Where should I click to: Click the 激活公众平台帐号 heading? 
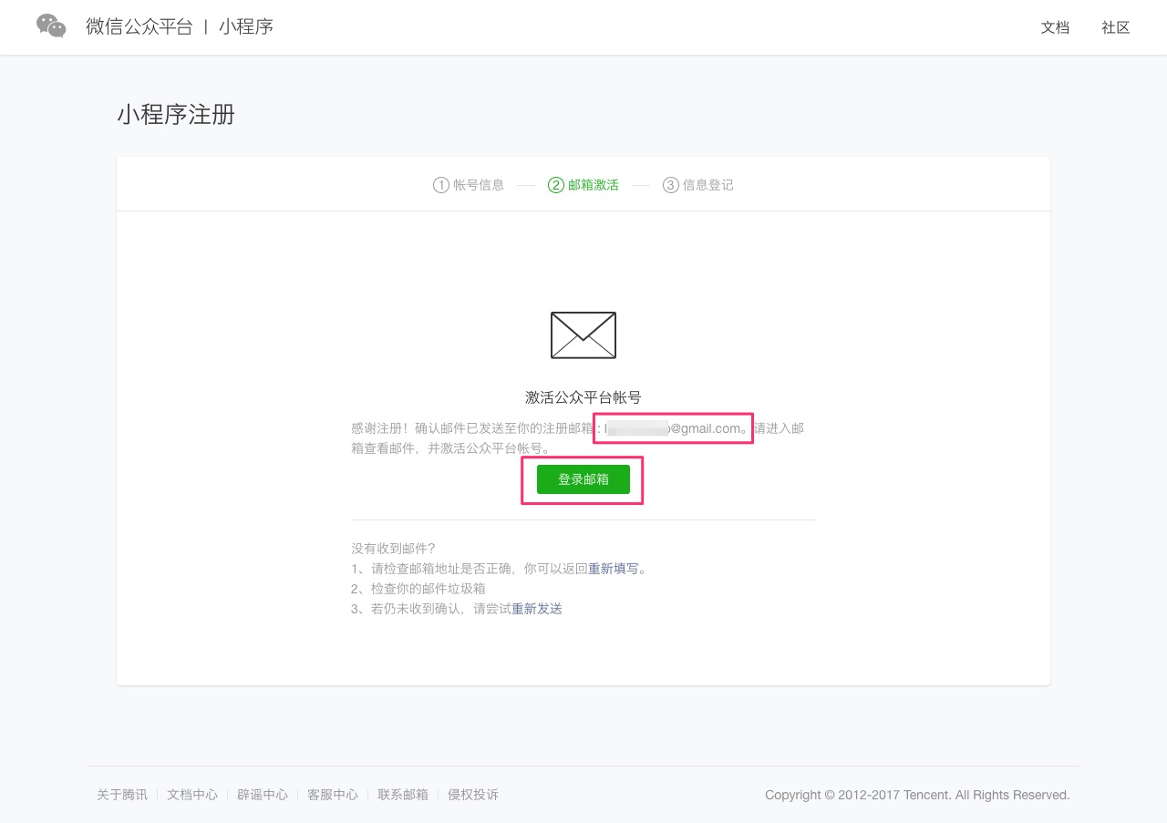coord(583,397)
